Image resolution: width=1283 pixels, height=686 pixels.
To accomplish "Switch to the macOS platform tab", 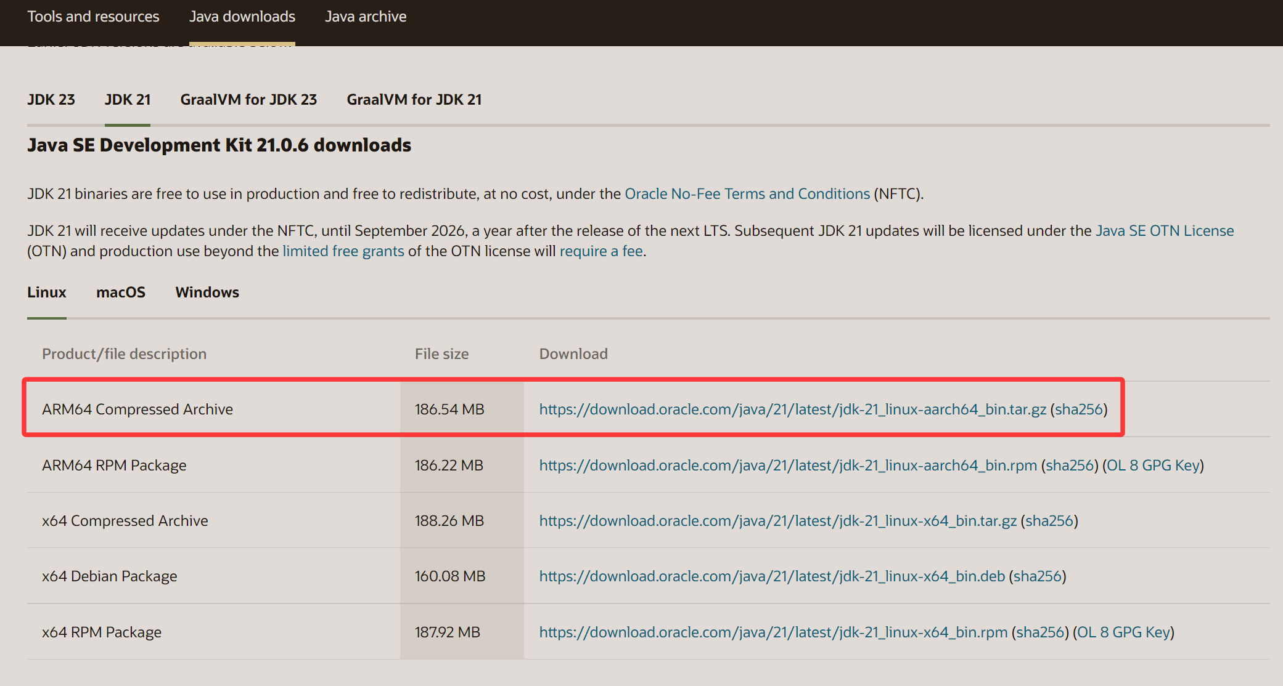I will pos(121,293).
